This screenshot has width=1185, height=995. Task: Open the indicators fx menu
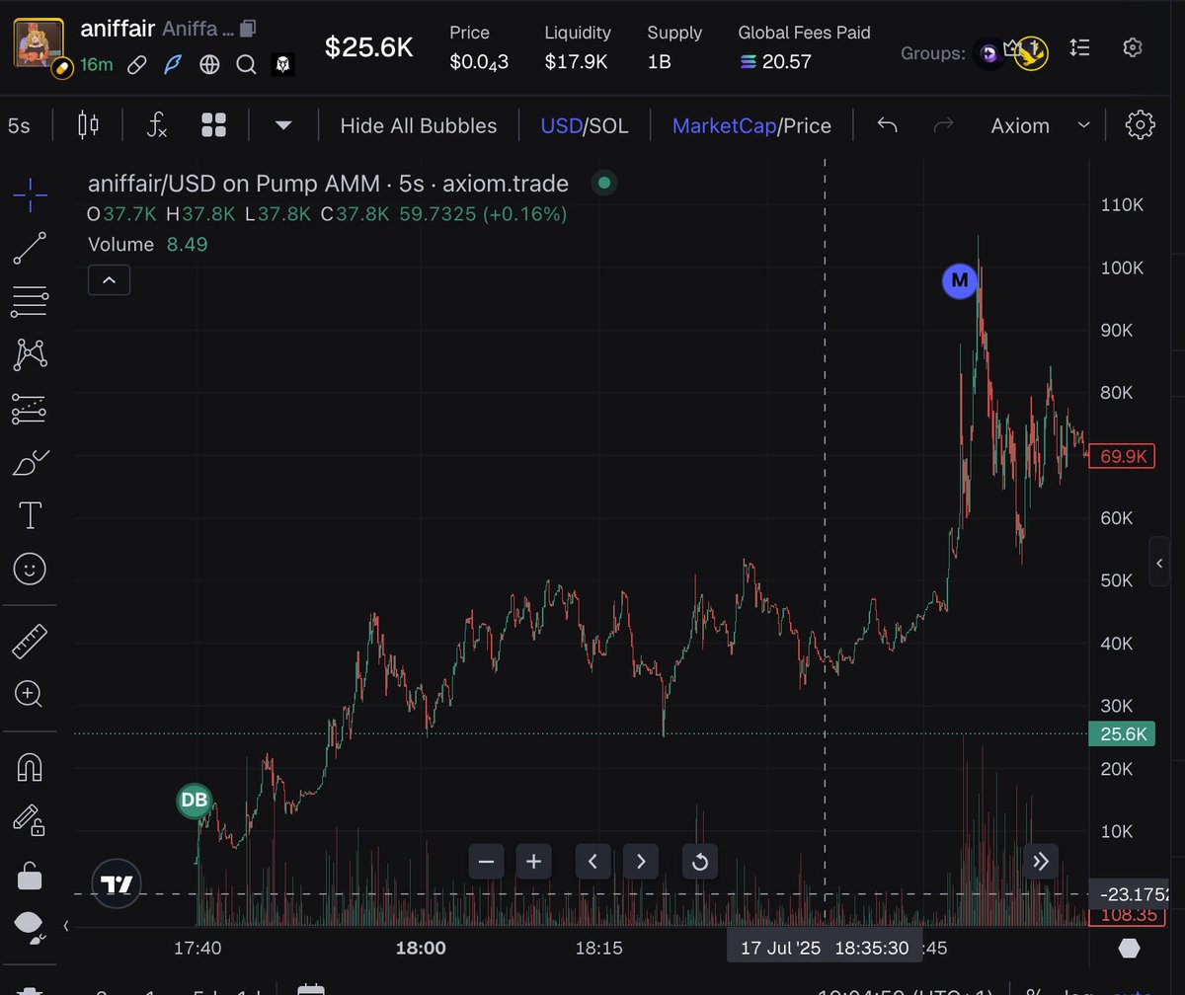pyautogui.click(x=157, y=125)
